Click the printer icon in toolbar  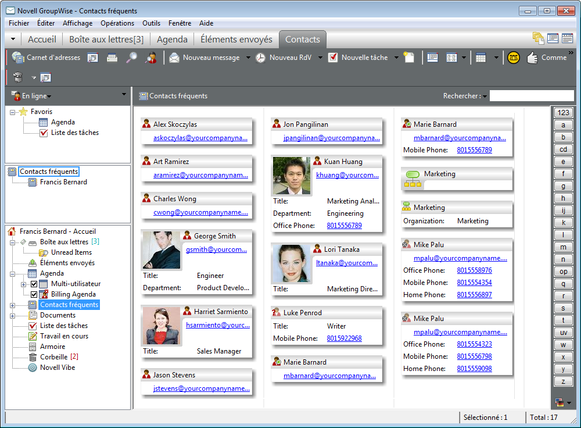tap(112, 58)
